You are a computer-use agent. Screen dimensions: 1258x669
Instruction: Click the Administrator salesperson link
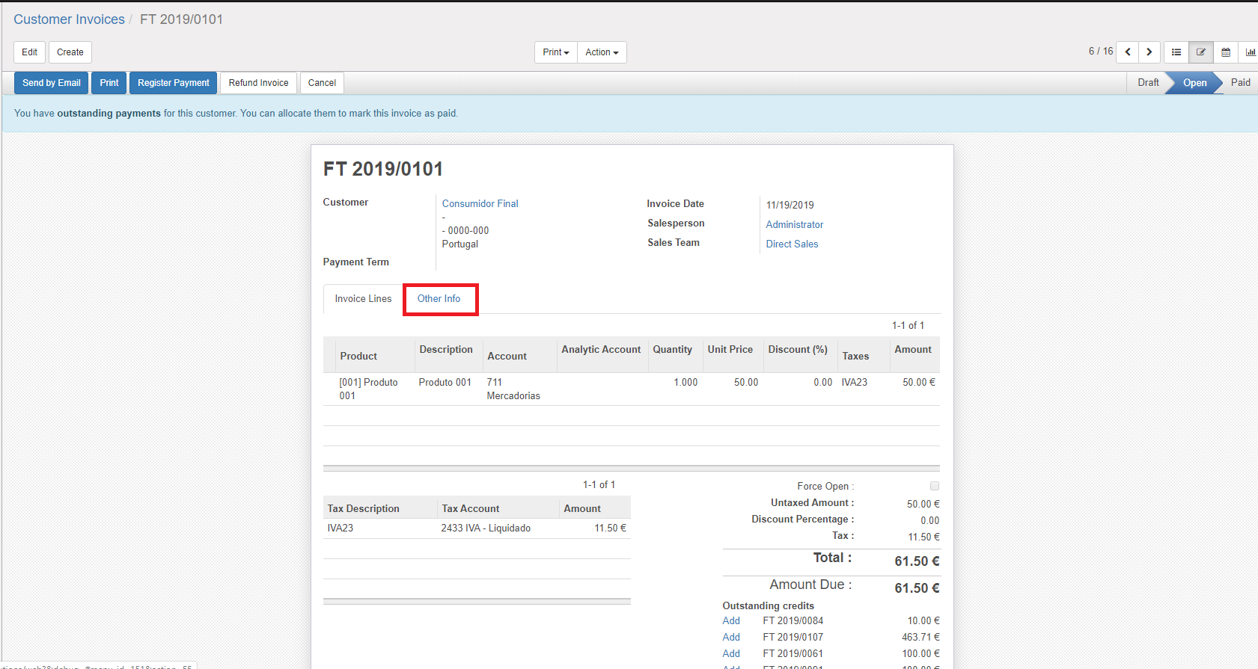pyautogui.click(x=794, y=224)
